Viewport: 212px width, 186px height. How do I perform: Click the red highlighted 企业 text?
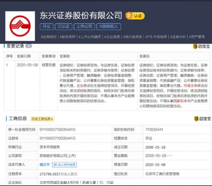tap(80, 86)
